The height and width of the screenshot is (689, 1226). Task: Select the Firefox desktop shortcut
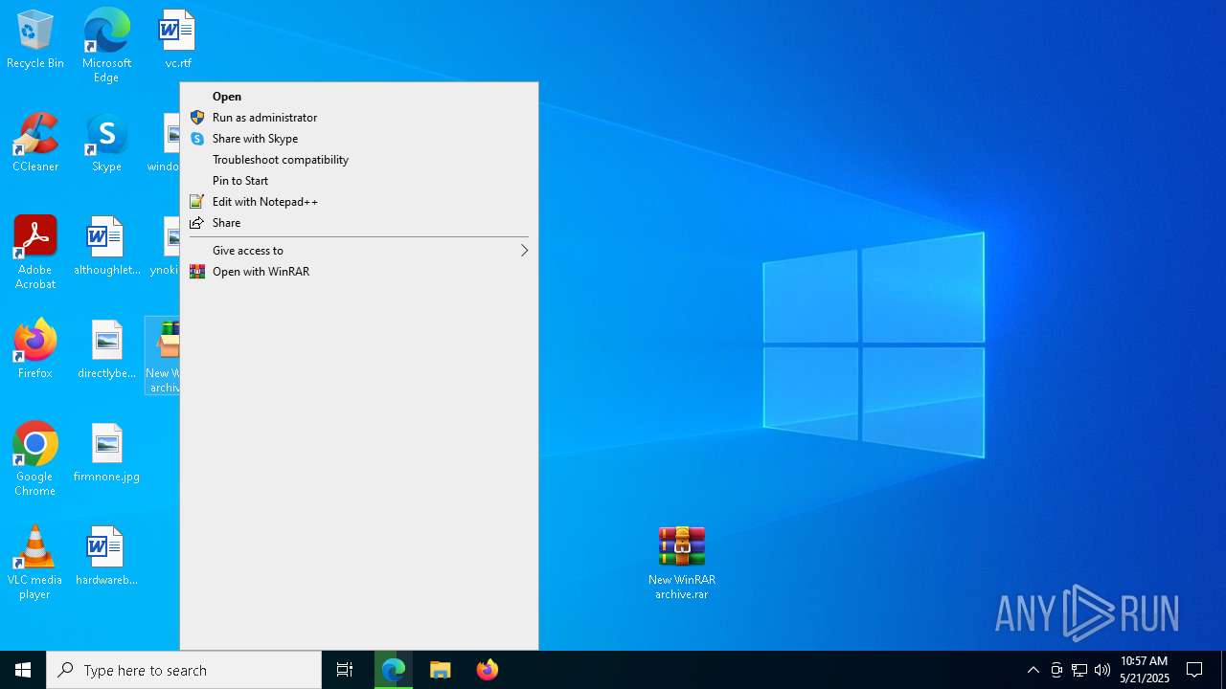35,350
